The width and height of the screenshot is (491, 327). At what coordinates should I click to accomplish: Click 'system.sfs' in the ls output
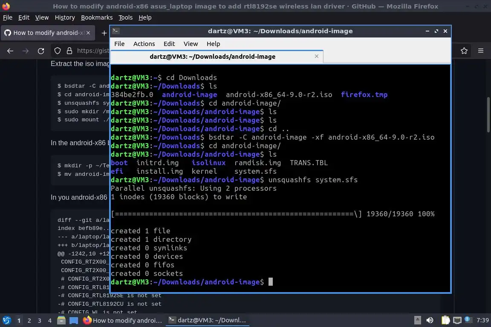point(256,171)
